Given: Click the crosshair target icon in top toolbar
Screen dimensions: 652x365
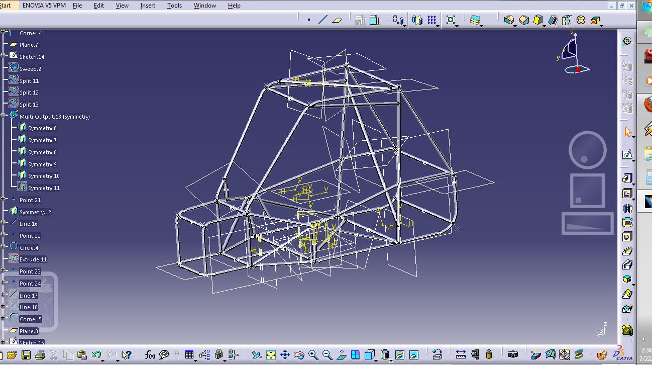Looking at the screenshot, I should 581,20.
